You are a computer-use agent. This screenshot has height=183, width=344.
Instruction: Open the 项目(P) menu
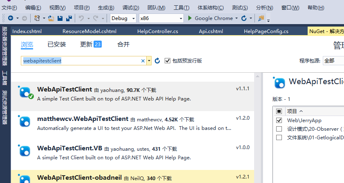[x=82, y=8]
